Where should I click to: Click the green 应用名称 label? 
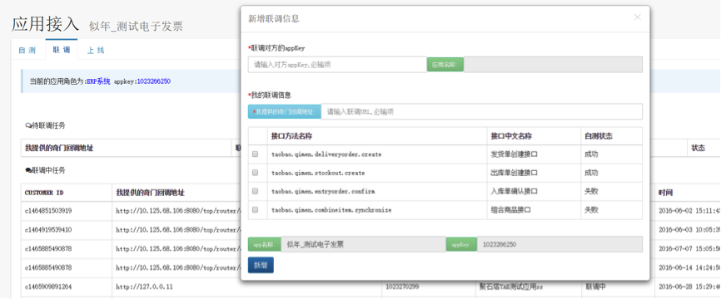(445, 65)
